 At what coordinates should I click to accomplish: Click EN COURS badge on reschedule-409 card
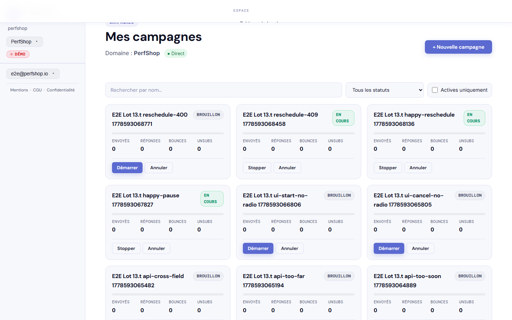click(343, 118)
